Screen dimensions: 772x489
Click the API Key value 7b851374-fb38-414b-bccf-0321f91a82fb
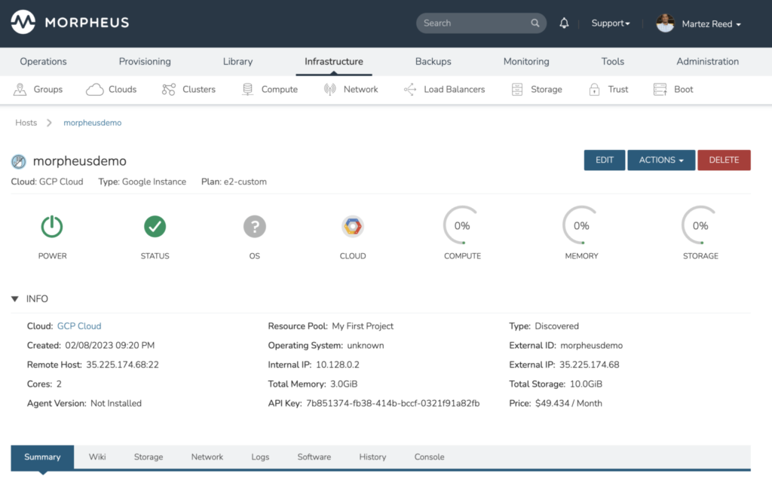393,403
